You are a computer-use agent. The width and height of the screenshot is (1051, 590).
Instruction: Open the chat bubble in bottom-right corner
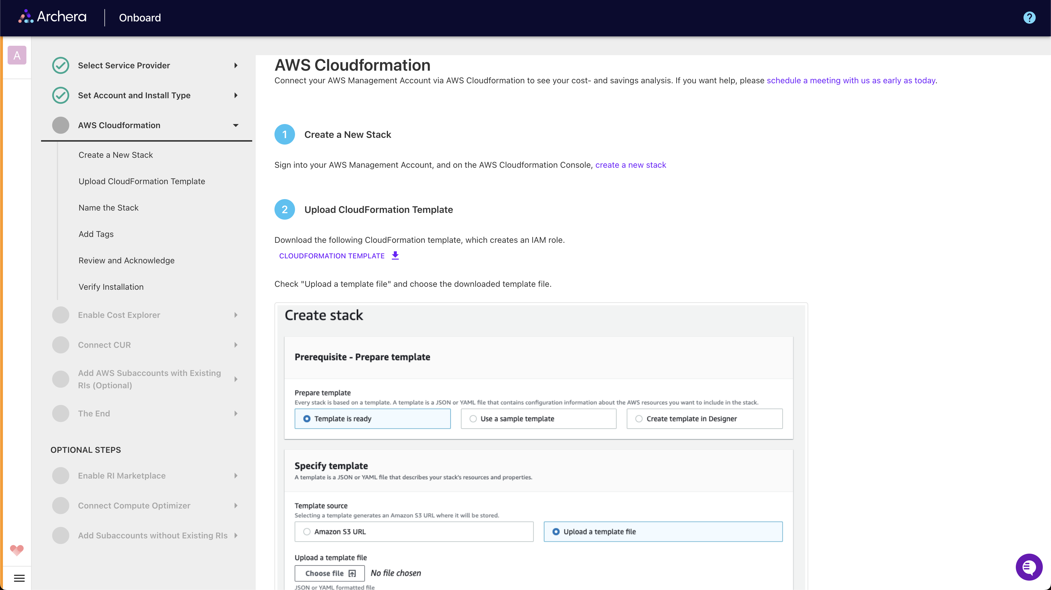1029,567
